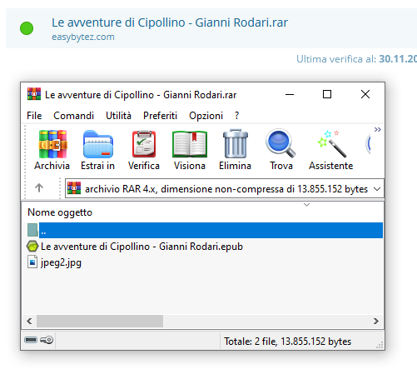Open the Visiona book icon
The image size is (417, 374).
pyautogui.click(x=190, y=144)
